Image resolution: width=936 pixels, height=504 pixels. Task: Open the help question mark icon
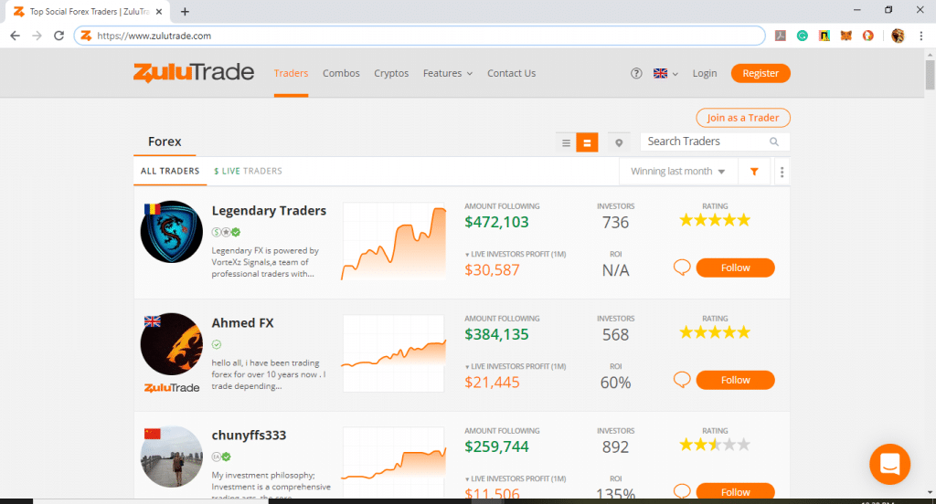click(636, 73)
